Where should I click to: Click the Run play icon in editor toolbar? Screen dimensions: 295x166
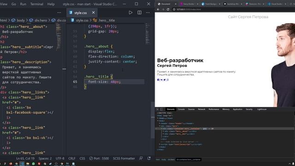130,12
